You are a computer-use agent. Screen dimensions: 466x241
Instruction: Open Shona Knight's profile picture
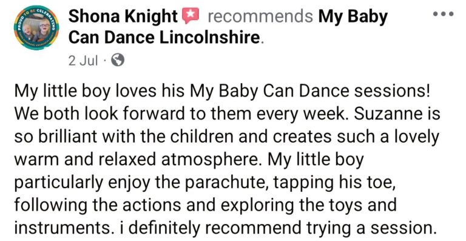tap(36, 28)
